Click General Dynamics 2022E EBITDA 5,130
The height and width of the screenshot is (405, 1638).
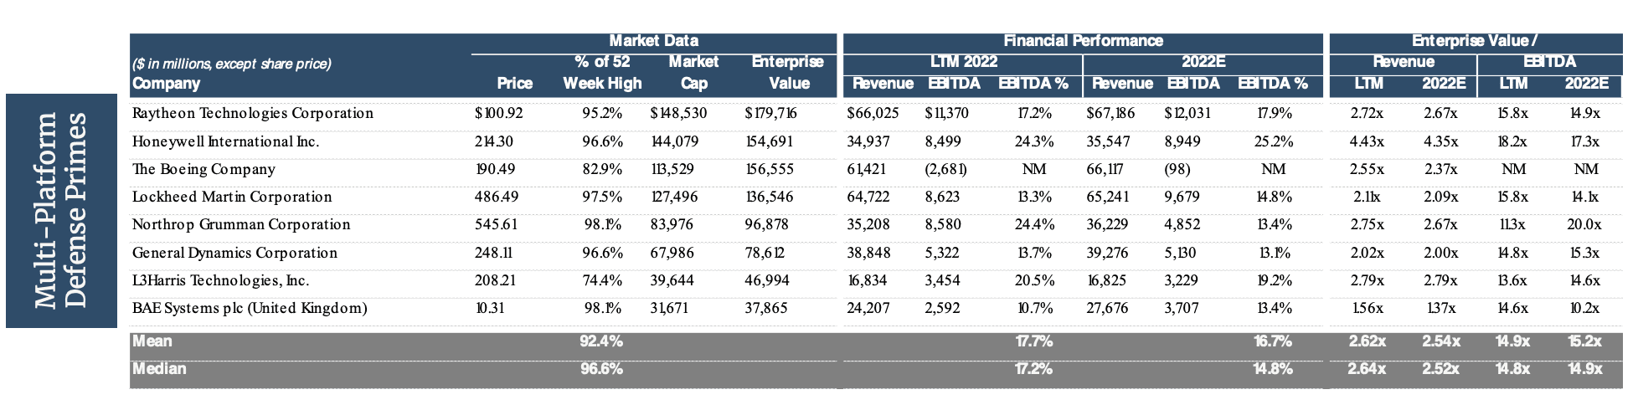pos(1181,253)
